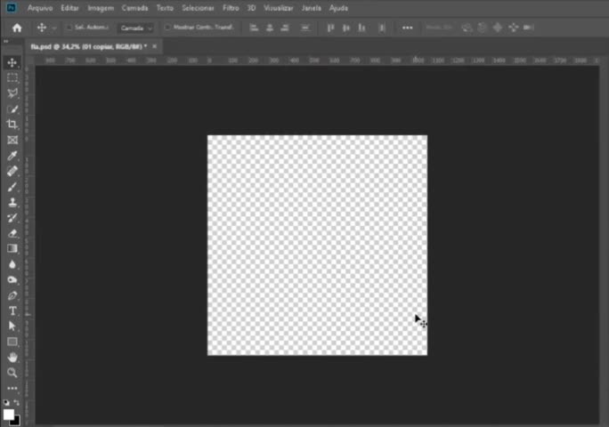609x427 pixels.
Task: Select the Pen tool
Action: [x=12, y=295]
